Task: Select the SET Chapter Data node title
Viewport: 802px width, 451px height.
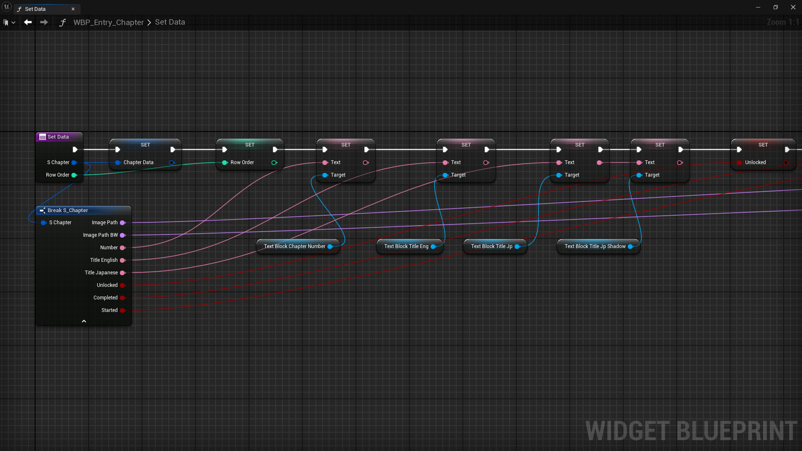Action: coord(145,144)
